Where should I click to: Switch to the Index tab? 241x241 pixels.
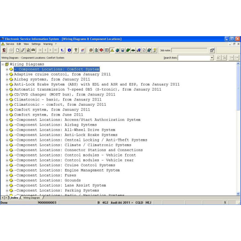click(14, 198)
